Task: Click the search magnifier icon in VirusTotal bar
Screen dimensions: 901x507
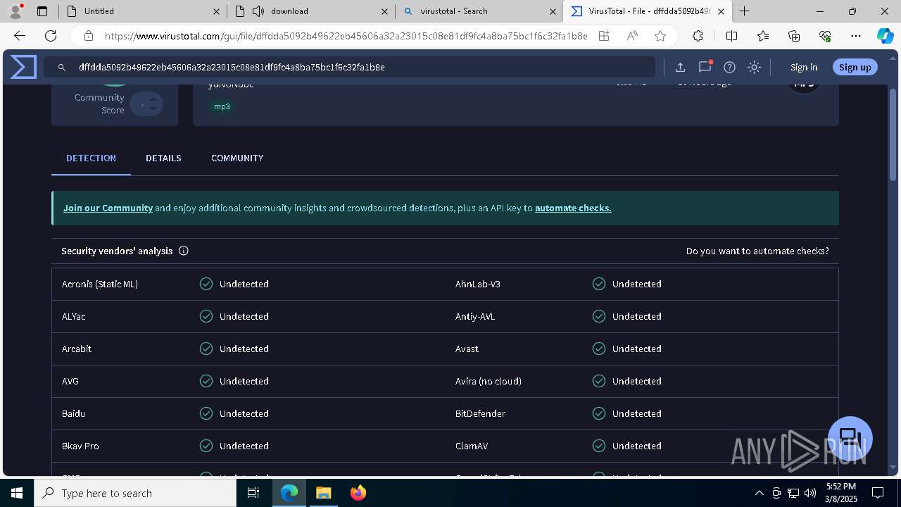Action: [62, 67]
